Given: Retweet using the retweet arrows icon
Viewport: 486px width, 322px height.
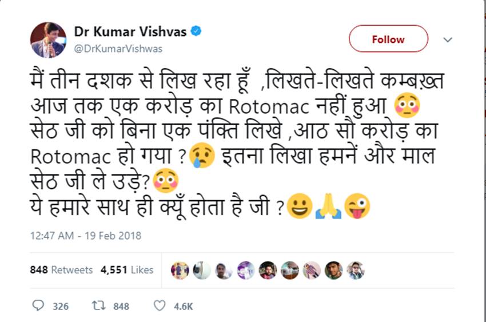Looking at the screenshot, I should (x=98, y=306).
